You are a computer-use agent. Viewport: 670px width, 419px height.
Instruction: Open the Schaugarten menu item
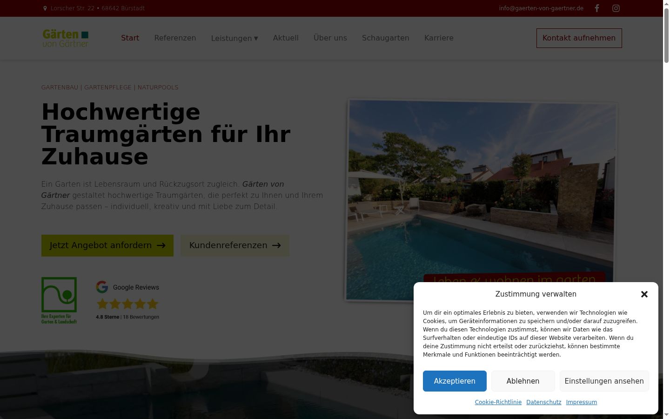pyautogui.click(x=386, y=38)
